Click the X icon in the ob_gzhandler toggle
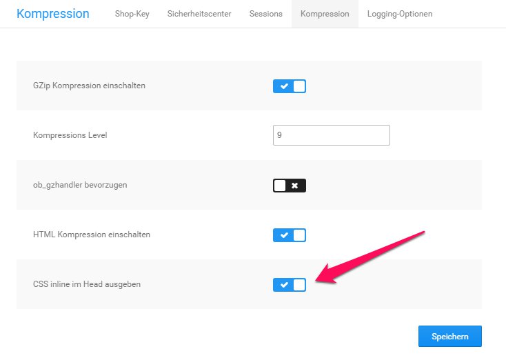 (295, 186)
